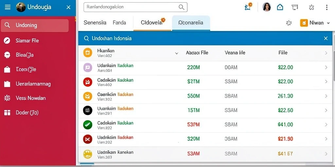Click the flower-shaped icon in top bar
Screen dimensions: 335x167
pos(311,7)
